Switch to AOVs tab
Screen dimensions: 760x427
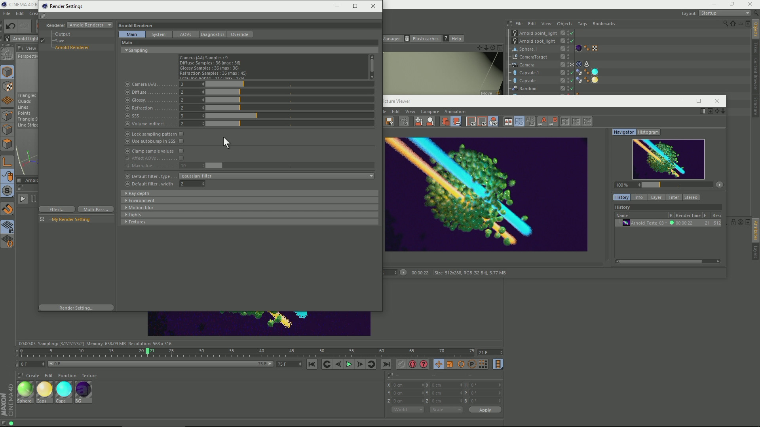(185, 34)
